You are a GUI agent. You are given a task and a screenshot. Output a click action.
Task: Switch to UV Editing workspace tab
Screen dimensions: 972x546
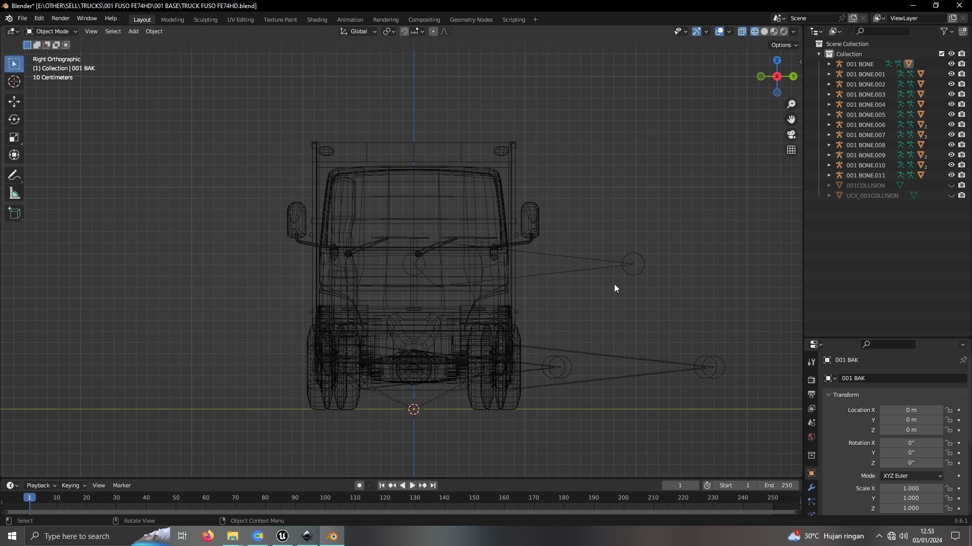pyautogui.click(x=240, y=20)
